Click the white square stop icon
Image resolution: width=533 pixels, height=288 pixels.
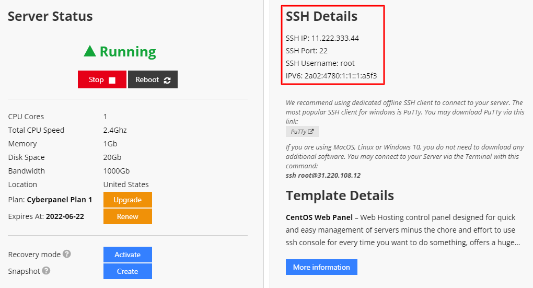pyautogui.click(x=112, y=80)
